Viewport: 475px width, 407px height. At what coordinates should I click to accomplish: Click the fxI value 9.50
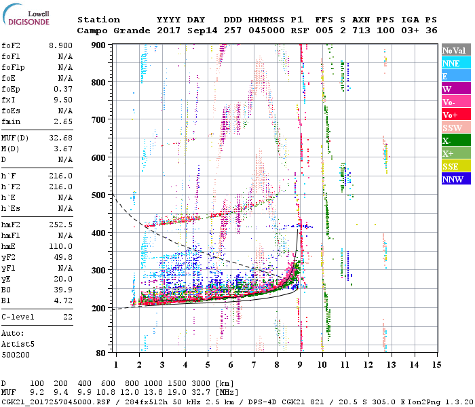(x=63, y=100)
